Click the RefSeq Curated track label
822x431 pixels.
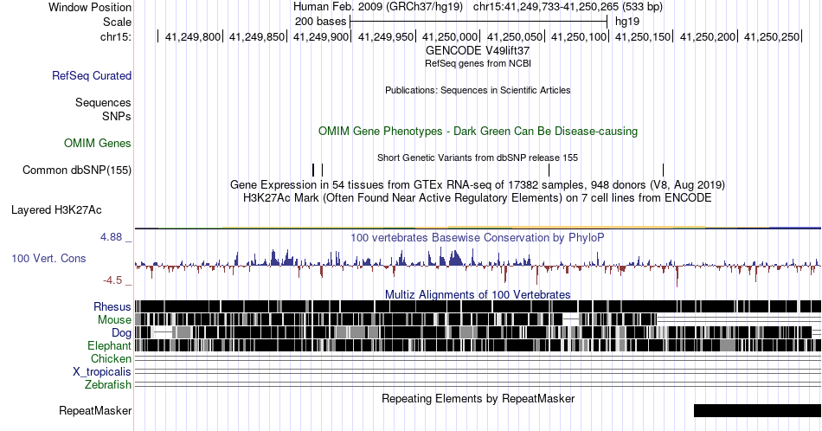[92, 75]
